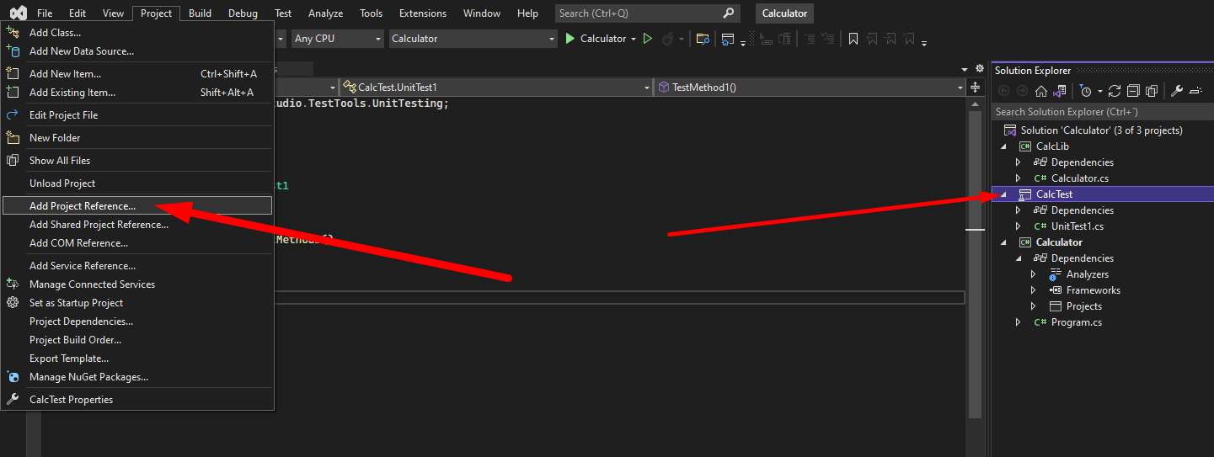
Task: Open the Build menu
Action: (x=200, y=13)
